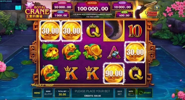The image size is (185, 100).
Task: Click the Novomatic N badge icon
Action: pos(157,7)
